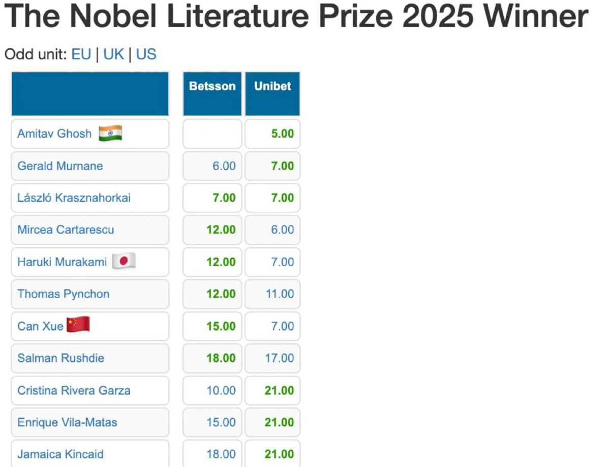Click Unibet odds 5.00 for Amitav Ghosh
The width and height of the screenshot is (610, 467).
pyautogui.click(x=283, y=134)
